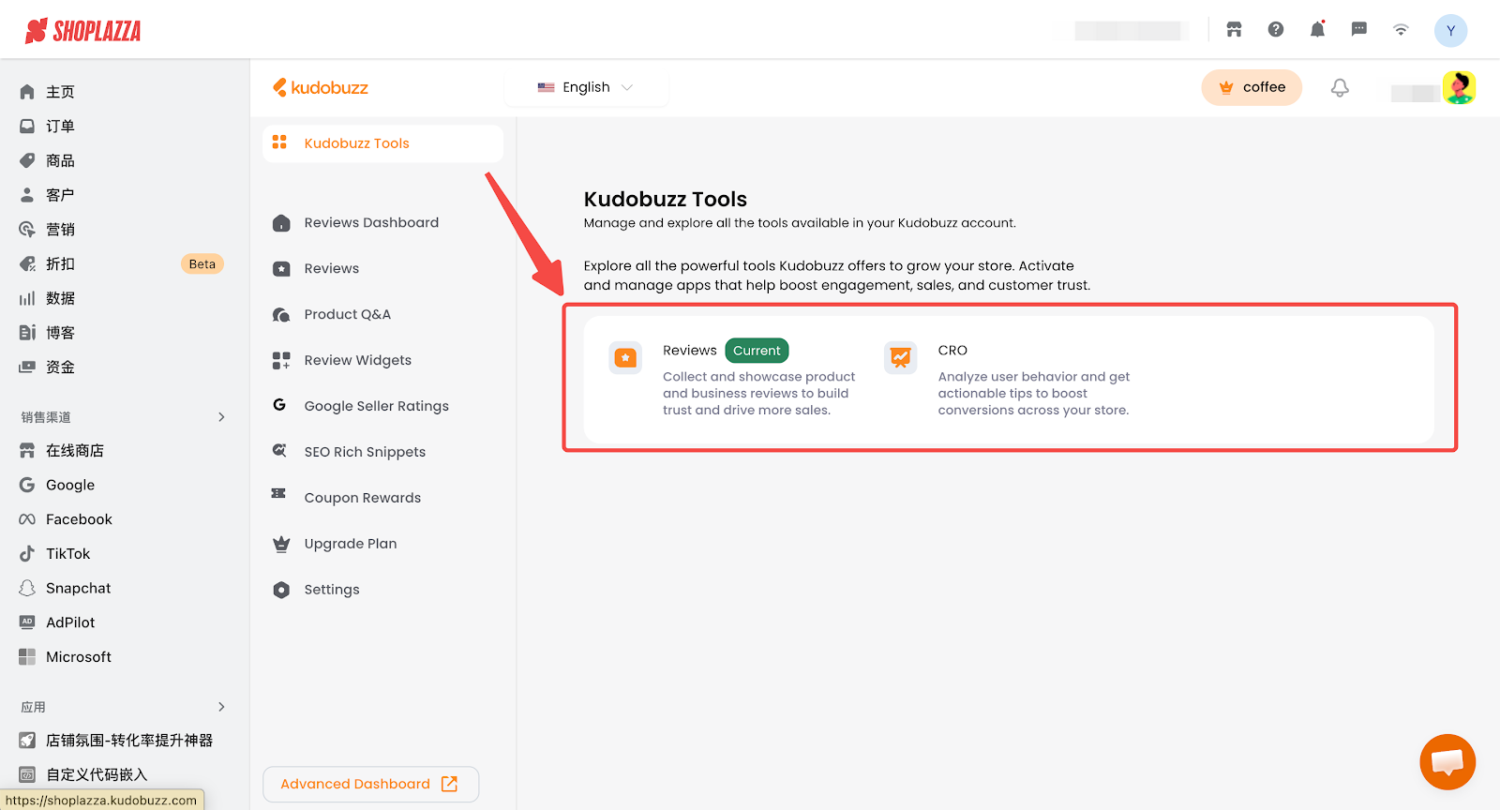Screen dimensions: 1500x810
Task: Click the coffee plan button
Action: tap(1251, 88)
